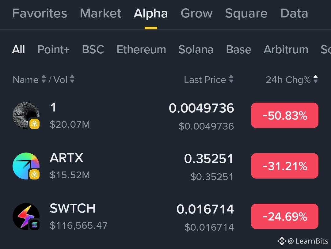Tap the -24.69% red change badge
Viewport: 331px width, 249px height.
click(x=284, y=217)
